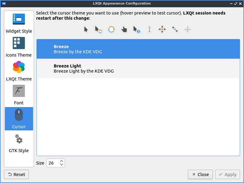Open the Widget Style section
The image size is (244, 183).
click(x=19, y=23)
